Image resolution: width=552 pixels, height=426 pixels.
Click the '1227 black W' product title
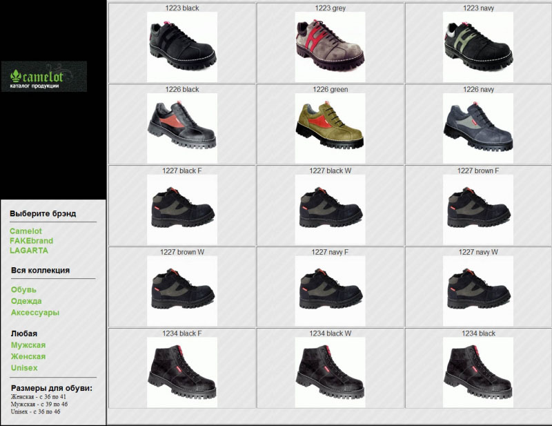point(331,171)
